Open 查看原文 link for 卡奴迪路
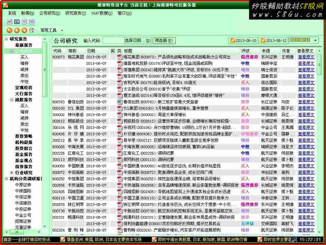 pos(306,185)
